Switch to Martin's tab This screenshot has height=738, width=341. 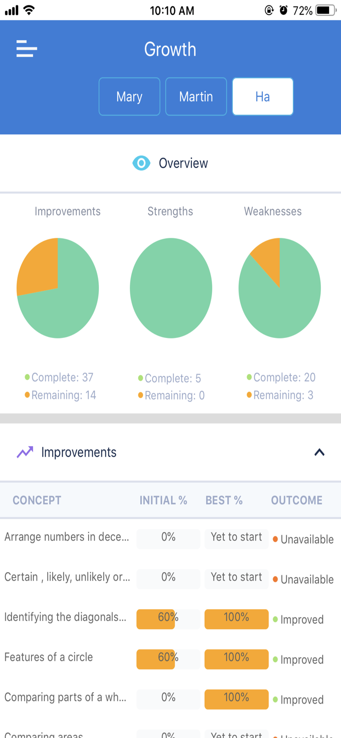[196, 96]
